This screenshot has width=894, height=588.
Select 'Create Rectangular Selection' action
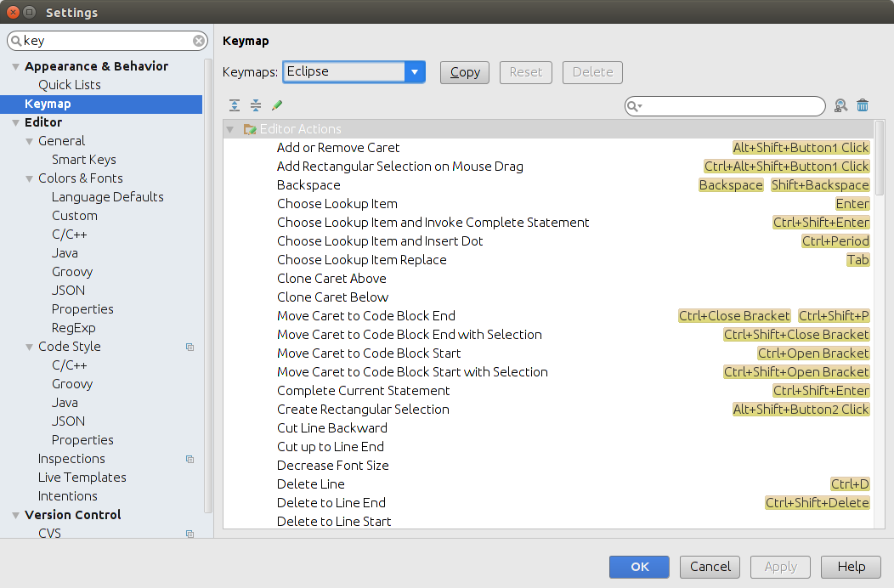[x=363, y=410]
